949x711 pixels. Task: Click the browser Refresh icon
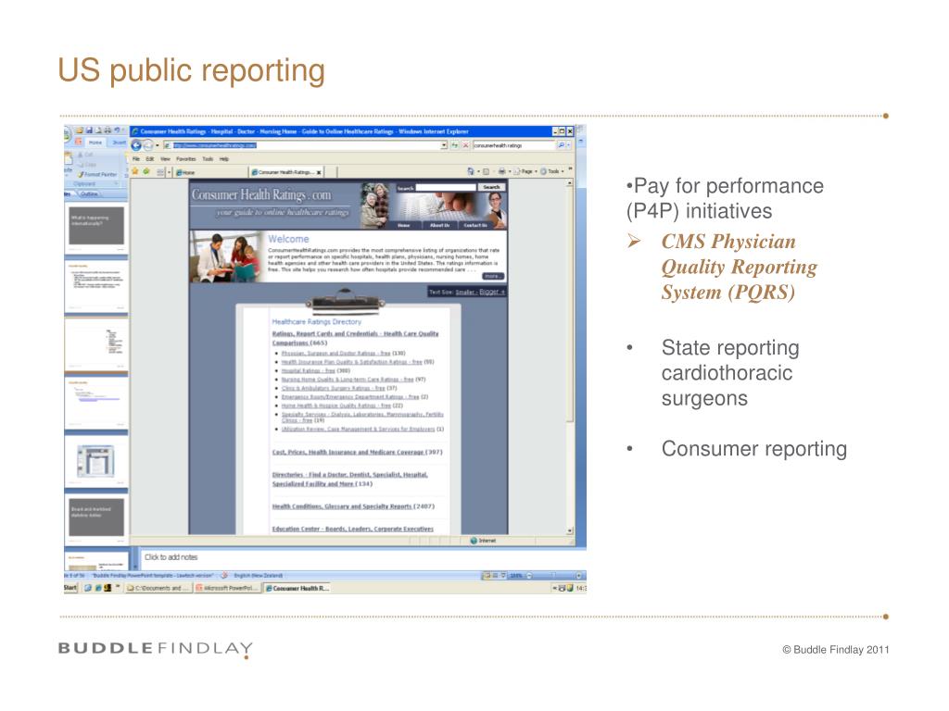[x=454, y=145]
